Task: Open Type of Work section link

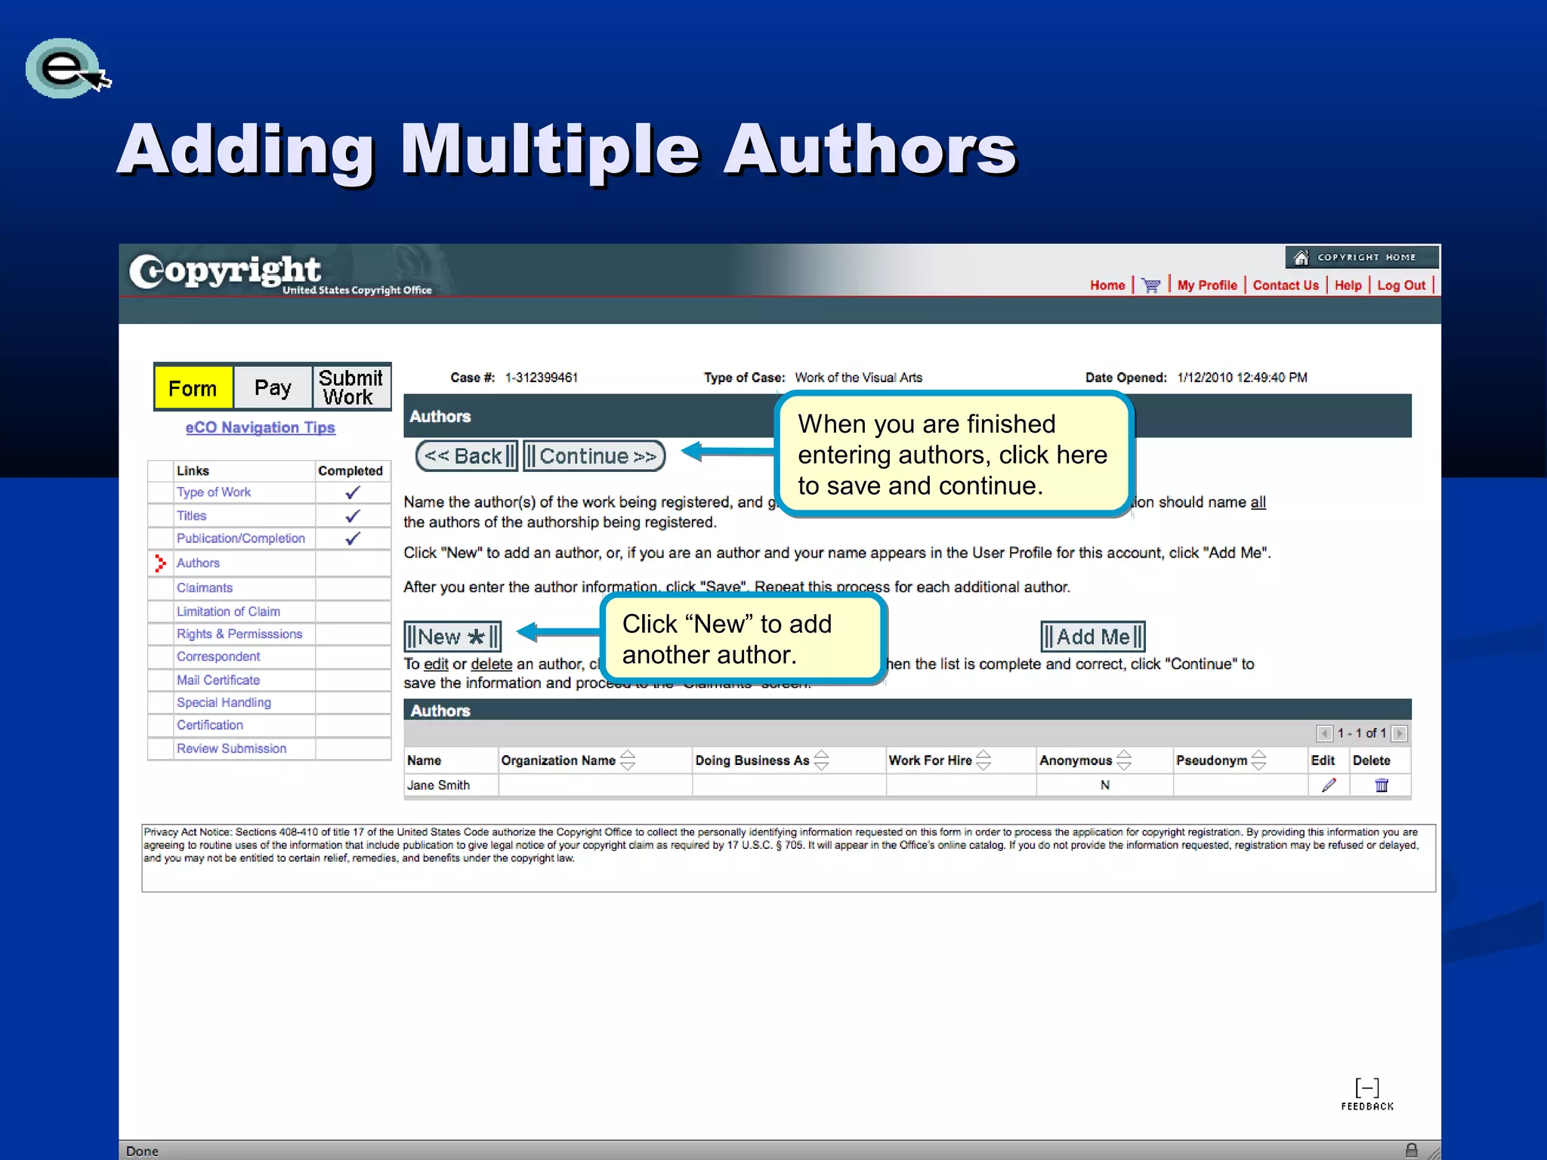Action: coord(214,492)
